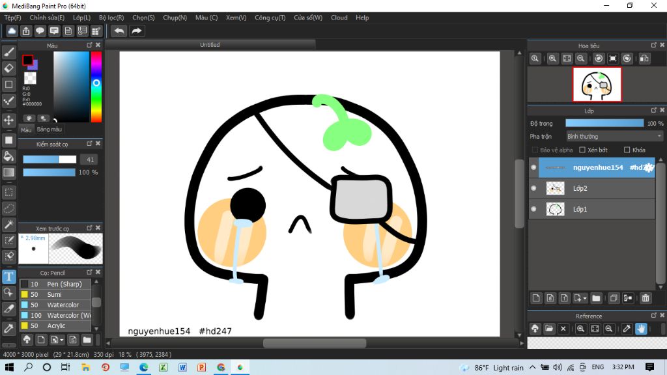This screenshot has width=667, height=375.
Task: Pick a hue on the rainbow bar
Action: pos(96,87)
